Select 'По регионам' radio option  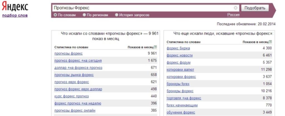point(95,15)
